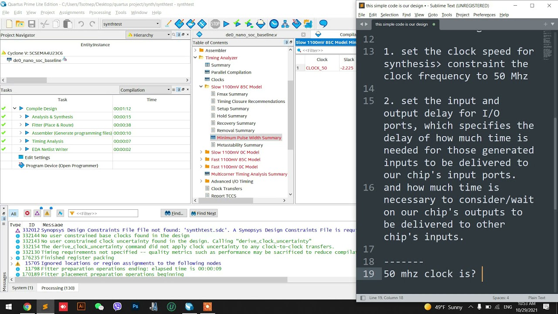This screenshot has height=314, width=558.
Task: Click the CLOCK_50 entry in slack table
Action: point(316,68)
